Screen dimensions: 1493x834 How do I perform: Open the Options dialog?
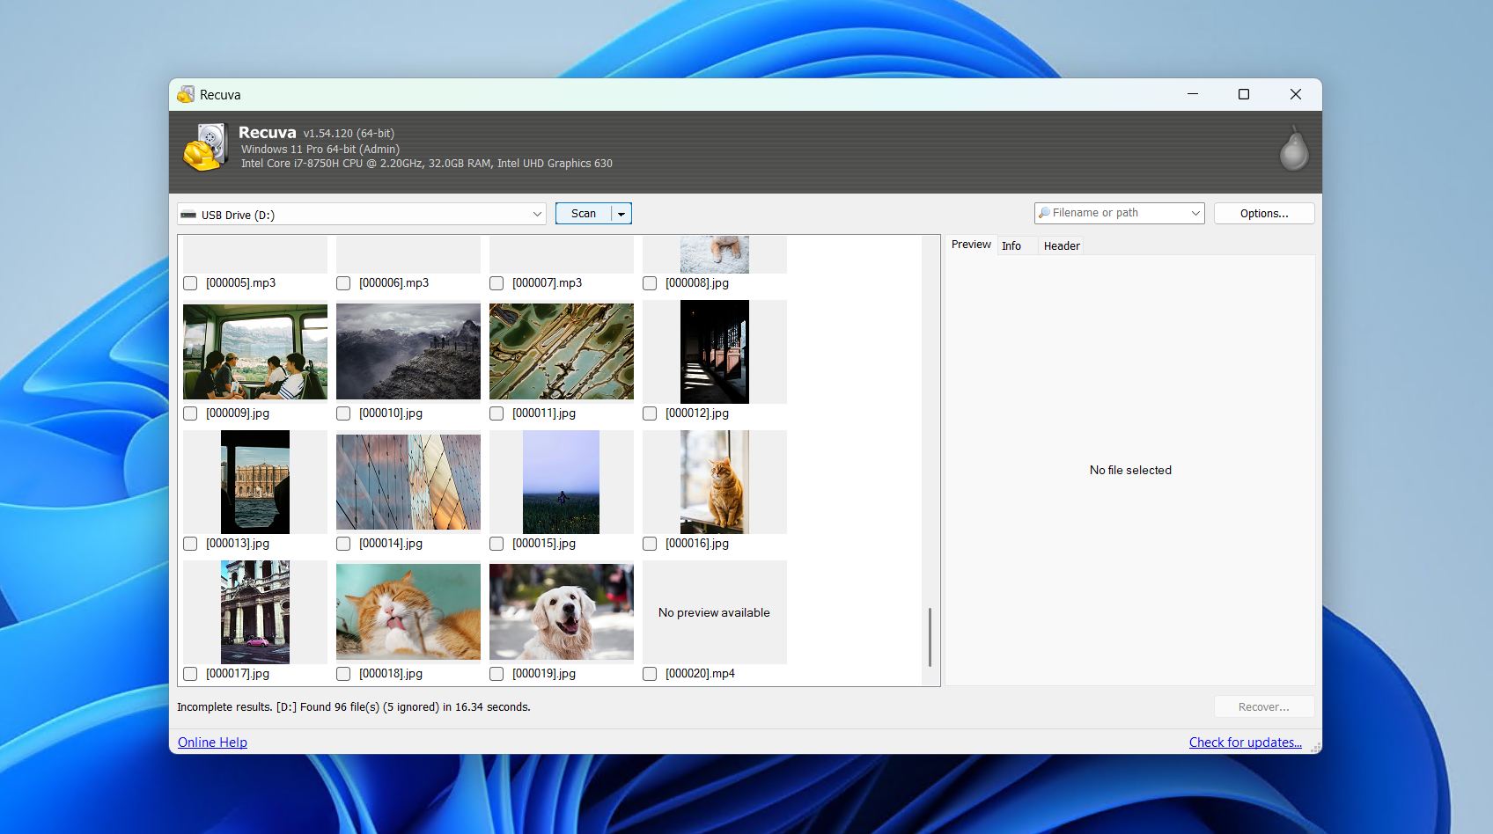tap(1263, 214)
